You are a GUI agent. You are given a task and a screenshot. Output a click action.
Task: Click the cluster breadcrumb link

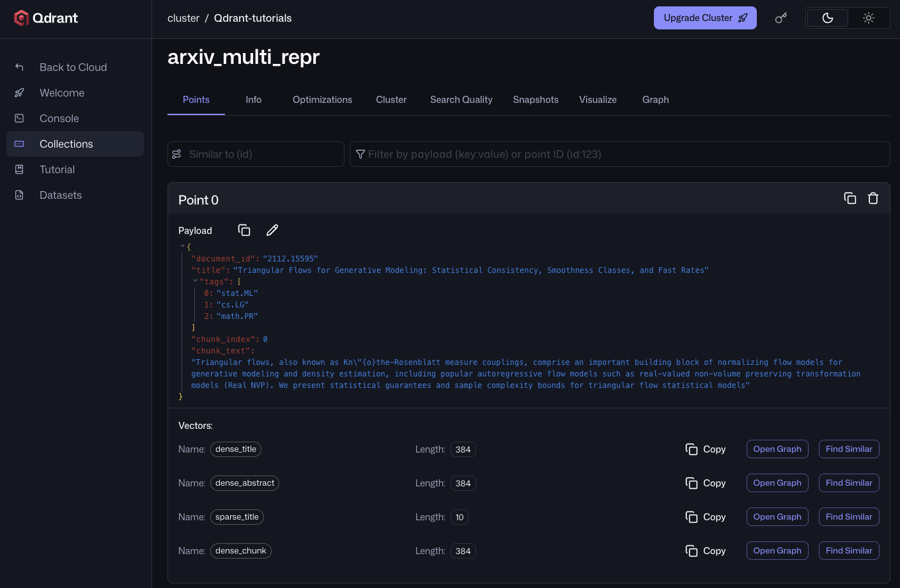click(183, 18)
